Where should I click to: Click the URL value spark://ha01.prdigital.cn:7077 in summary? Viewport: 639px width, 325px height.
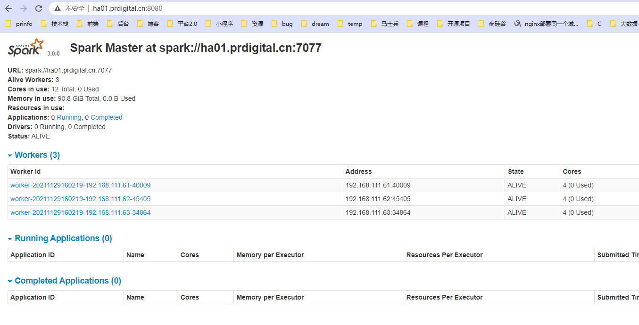pos(68,70)
